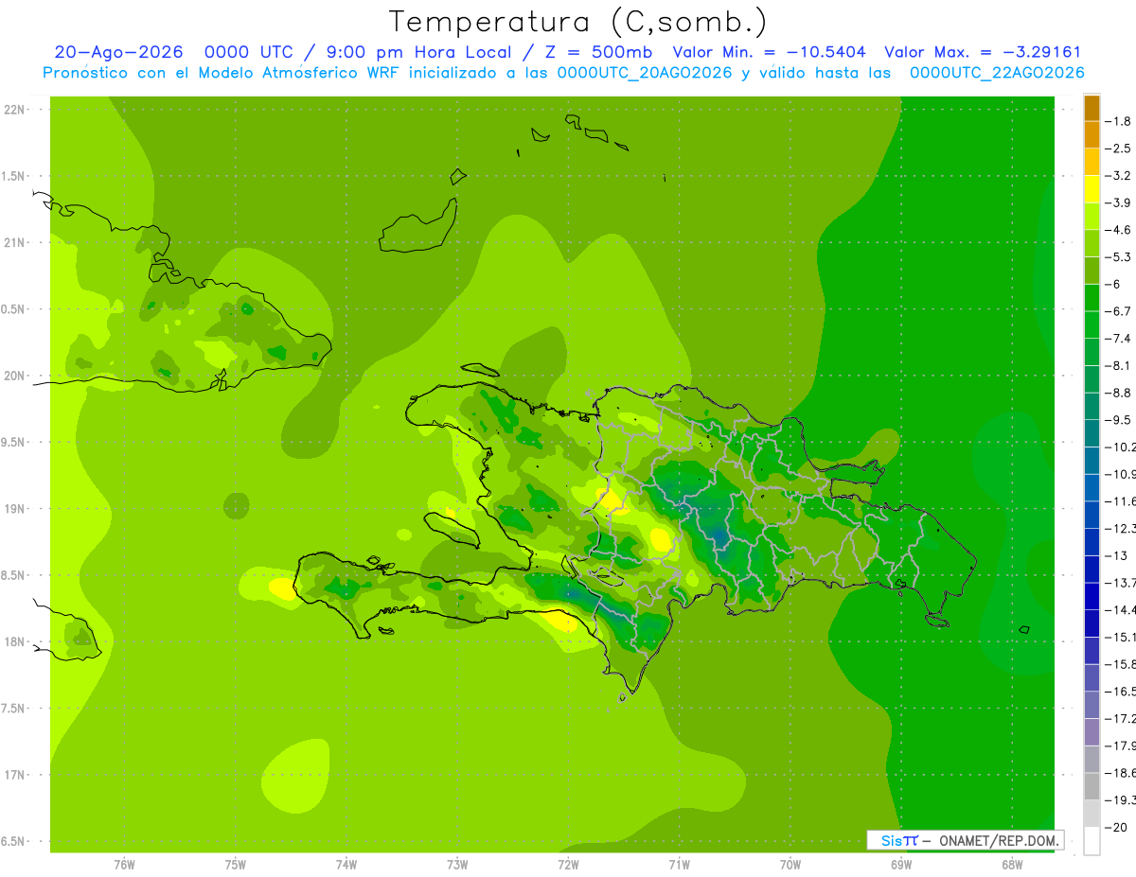Click the longitude label "75W"
This screenshot has width=1136, height=877.
(235, 865)
